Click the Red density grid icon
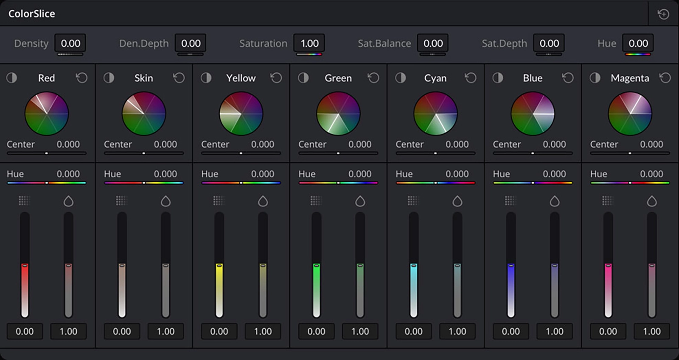679x360 pixels. coord(25,201)
